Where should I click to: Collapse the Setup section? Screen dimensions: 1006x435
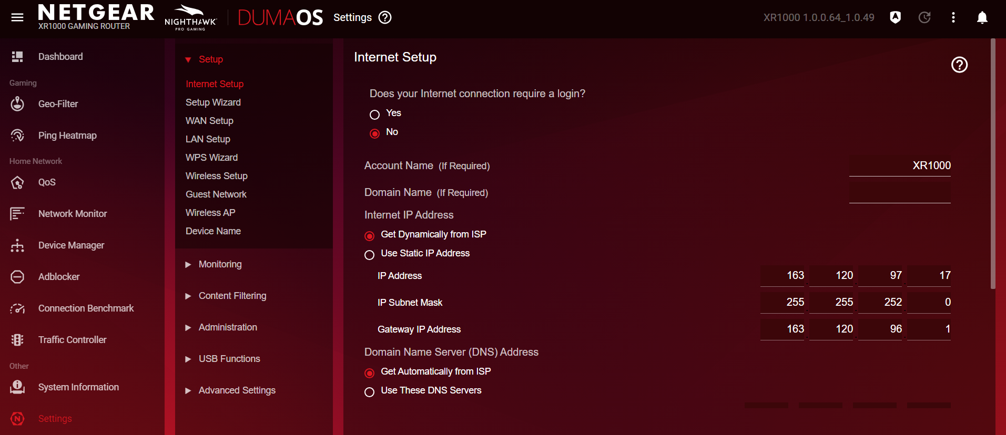(210, 59)
